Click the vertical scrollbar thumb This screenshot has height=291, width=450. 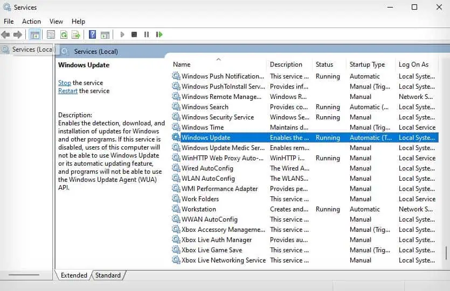(446, 253)
